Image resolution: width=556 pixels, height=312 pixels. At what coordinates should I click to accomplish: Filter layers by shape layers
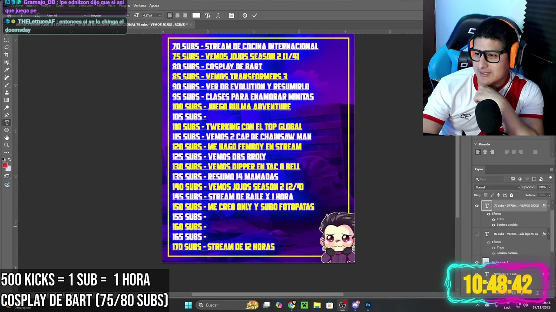coord(534,179)
